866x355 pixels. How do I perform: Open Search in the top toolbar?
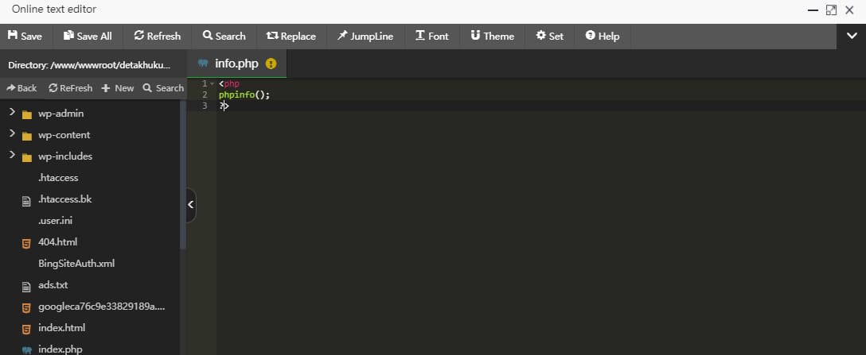click(x=224, y=36)
